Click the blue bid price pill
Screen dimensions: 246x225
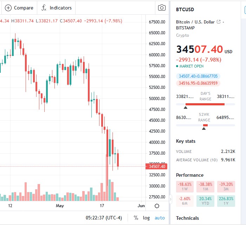[198, 76]
